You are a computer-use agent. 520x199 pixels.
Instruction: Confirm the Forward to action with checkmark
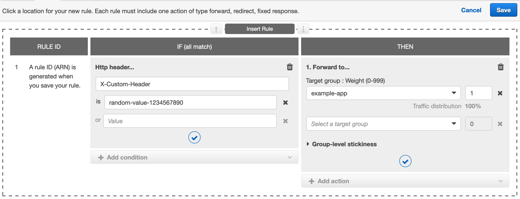coord(405,162)
